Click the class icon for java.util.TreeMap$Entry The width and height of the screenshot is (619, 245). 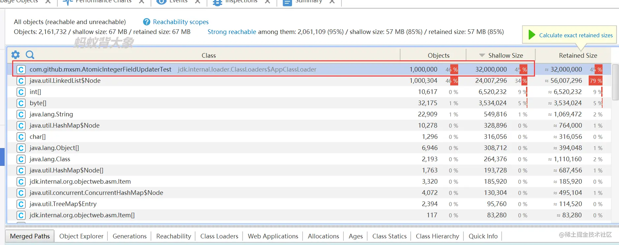coord(21,204)
